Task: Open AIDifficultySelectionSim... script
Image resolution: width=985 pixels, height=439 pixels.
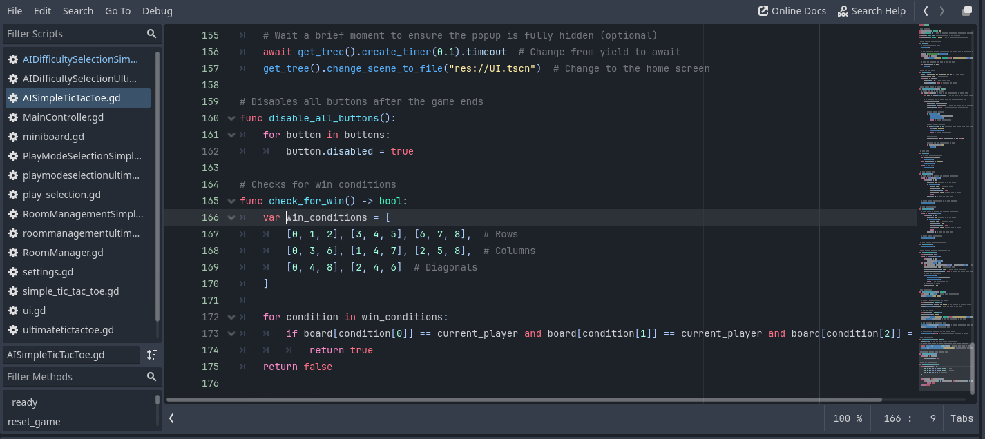Action: pos(78,59)
